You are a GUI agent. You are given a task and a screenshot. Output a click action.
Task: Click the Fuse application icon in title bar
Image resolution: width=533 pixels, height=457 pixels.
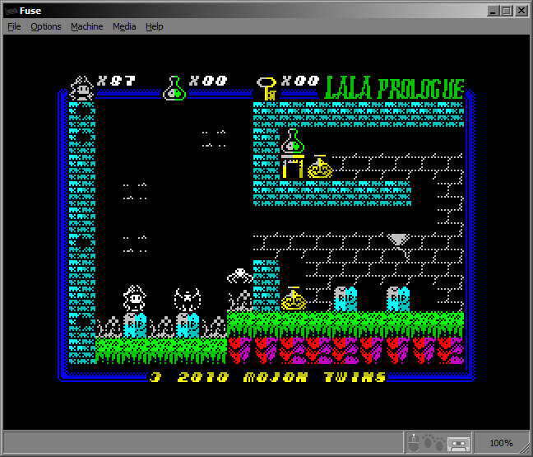[x=12, y=11]
